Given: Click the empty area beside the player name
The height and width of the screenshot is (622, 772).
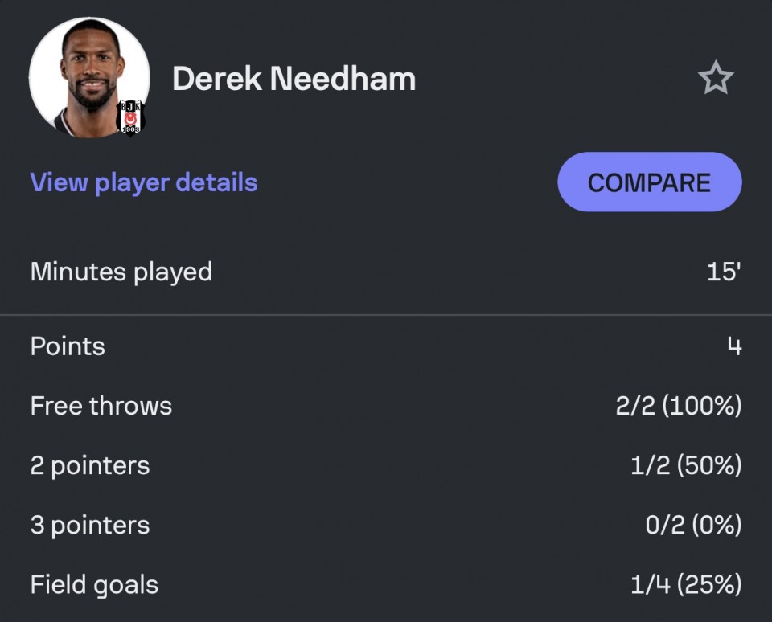Looking at the screenshot, I should click(x=555, y=79).
